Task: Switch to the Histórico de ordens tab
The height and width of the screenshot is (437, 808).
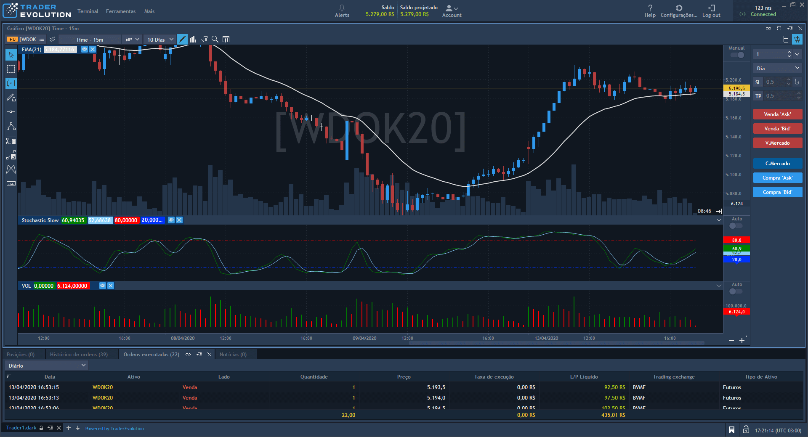Action: [x=79, y=354]
